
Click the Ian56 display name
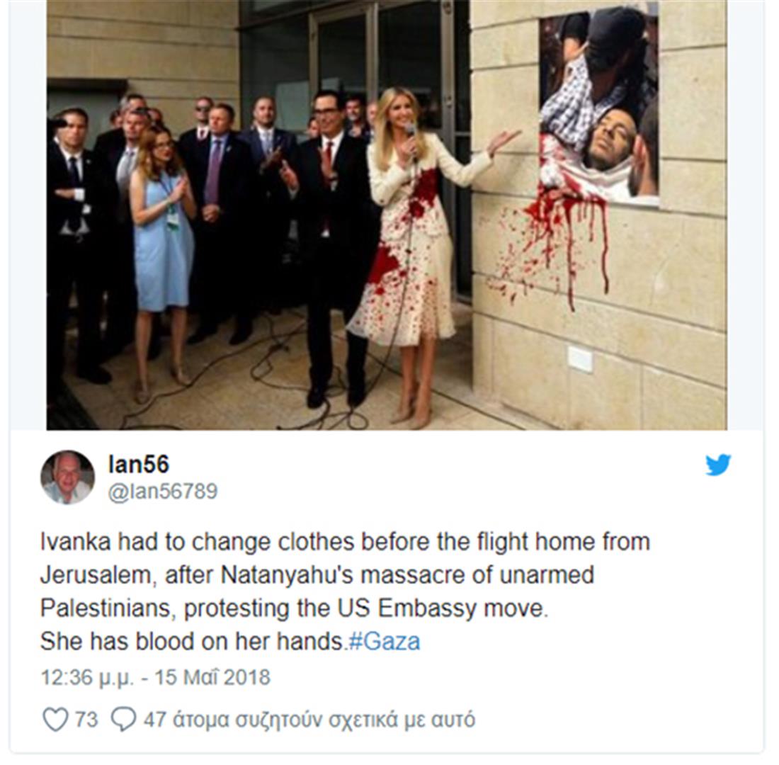[139, 464]
